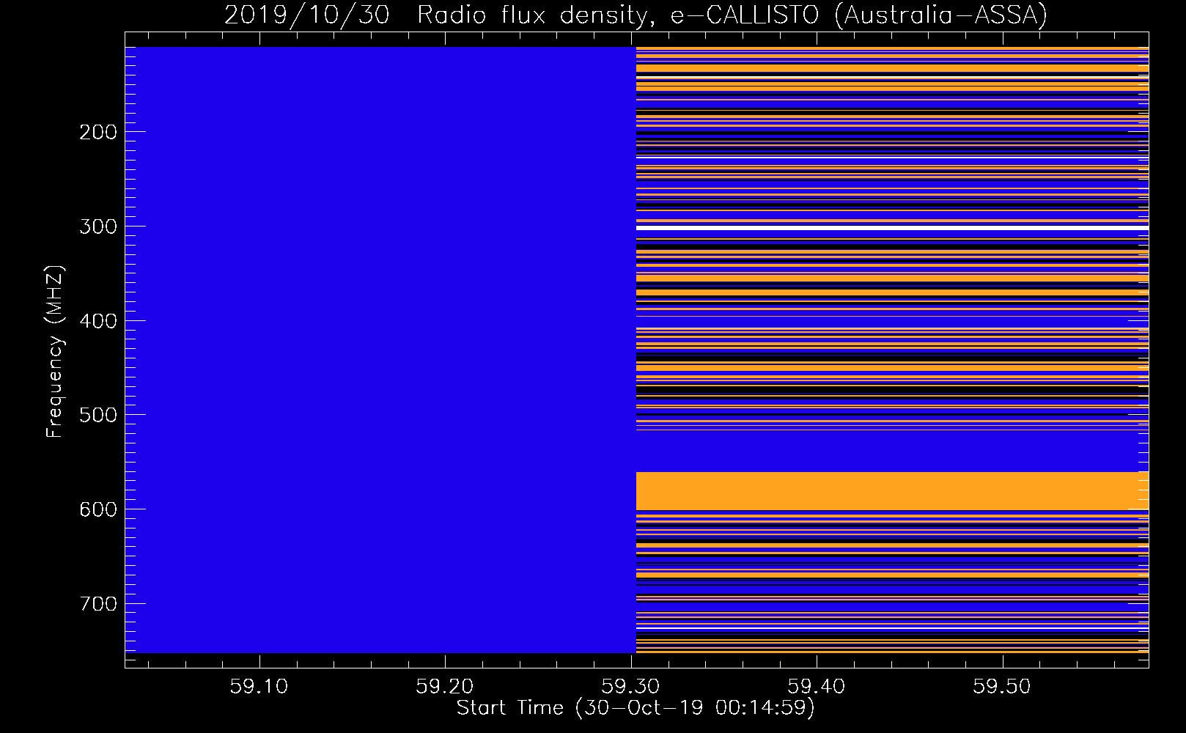Click frequency tick label '400'
This screenshot has width=1186, height=733.
click(x=98, y=321)
